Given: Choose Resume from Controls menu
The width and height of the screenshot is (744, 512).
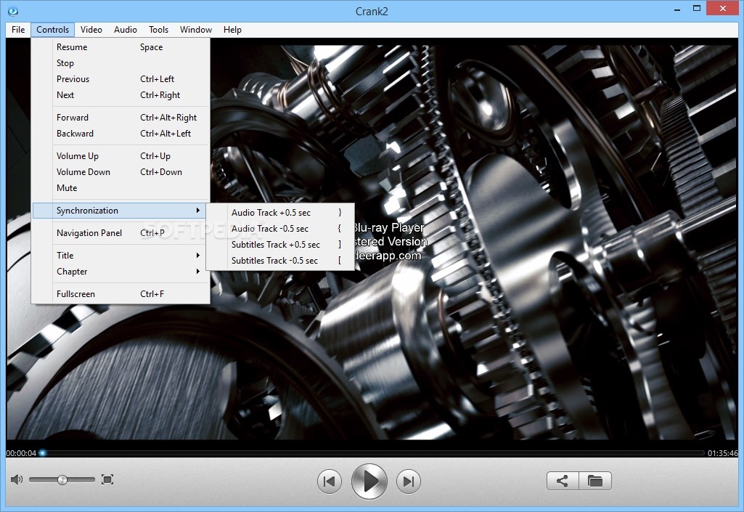Looking at the screenshot, I should pos(121,47).
